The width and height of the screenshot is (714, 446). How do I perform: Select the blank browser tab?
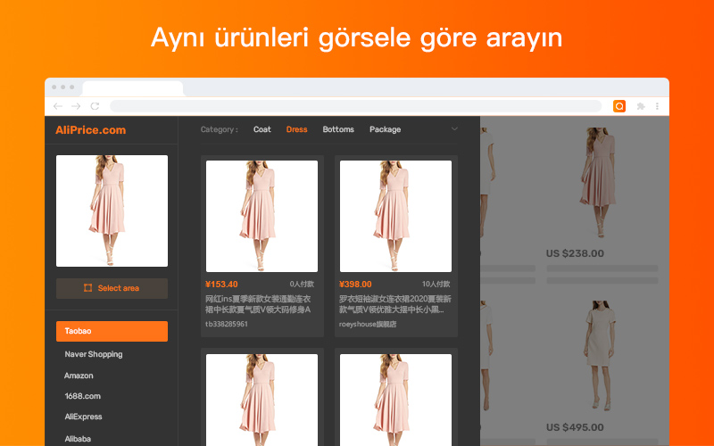click(132, 88)
